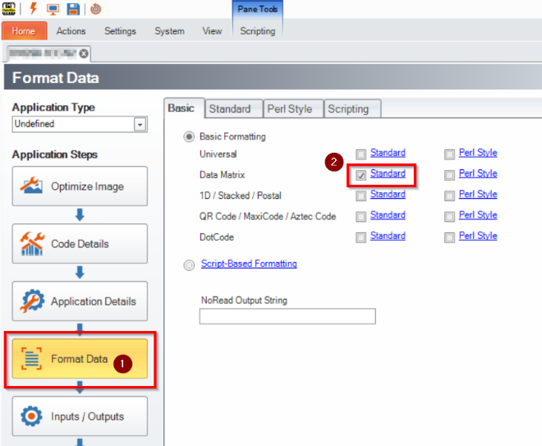
Task: Toggle the Data Matrix Standard checkbox
Action: tap(361, 174)
